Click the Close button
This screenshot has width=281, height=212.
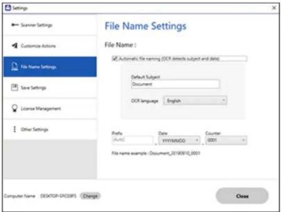click(242, 196)
